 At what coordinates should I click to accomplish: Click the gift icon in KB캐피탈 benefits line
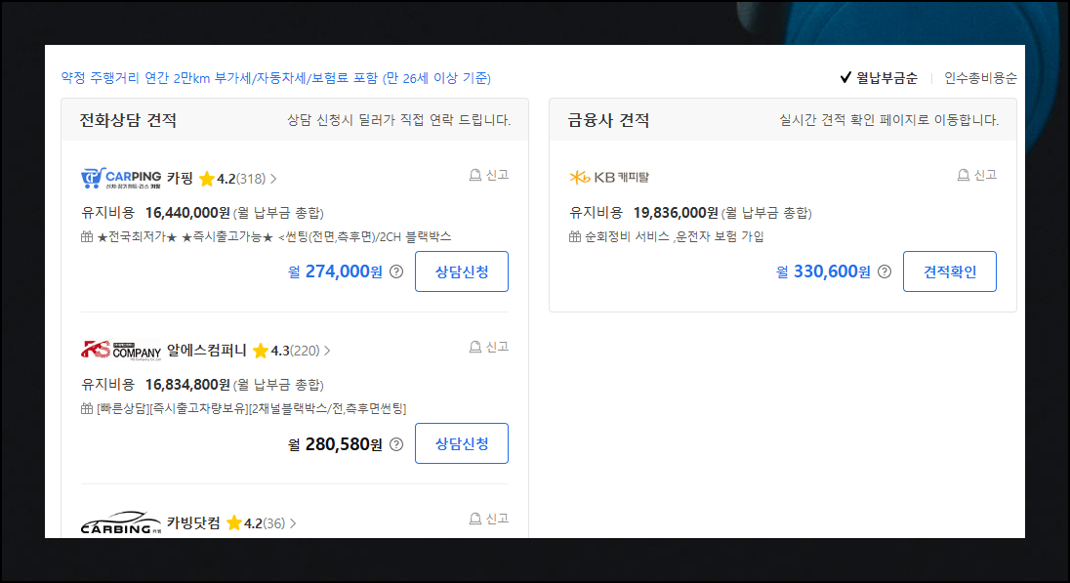[x=575, y=237]
